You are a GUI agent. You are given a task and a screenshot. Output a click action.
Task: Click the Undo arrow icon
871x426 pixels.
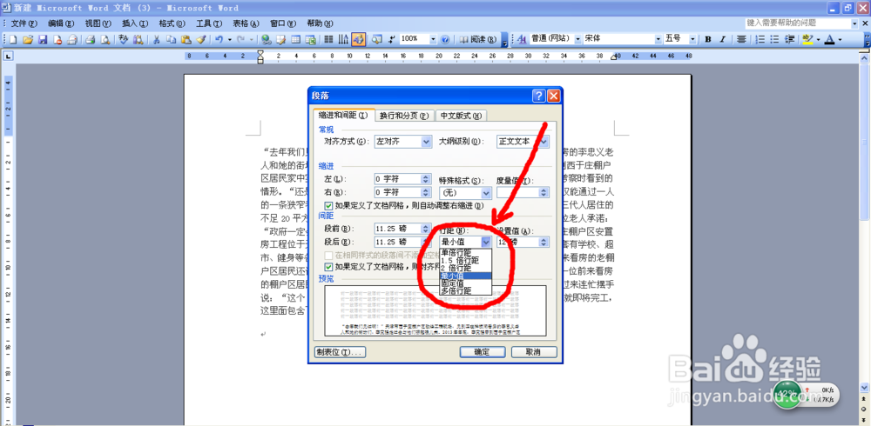(x=219, y=39)
